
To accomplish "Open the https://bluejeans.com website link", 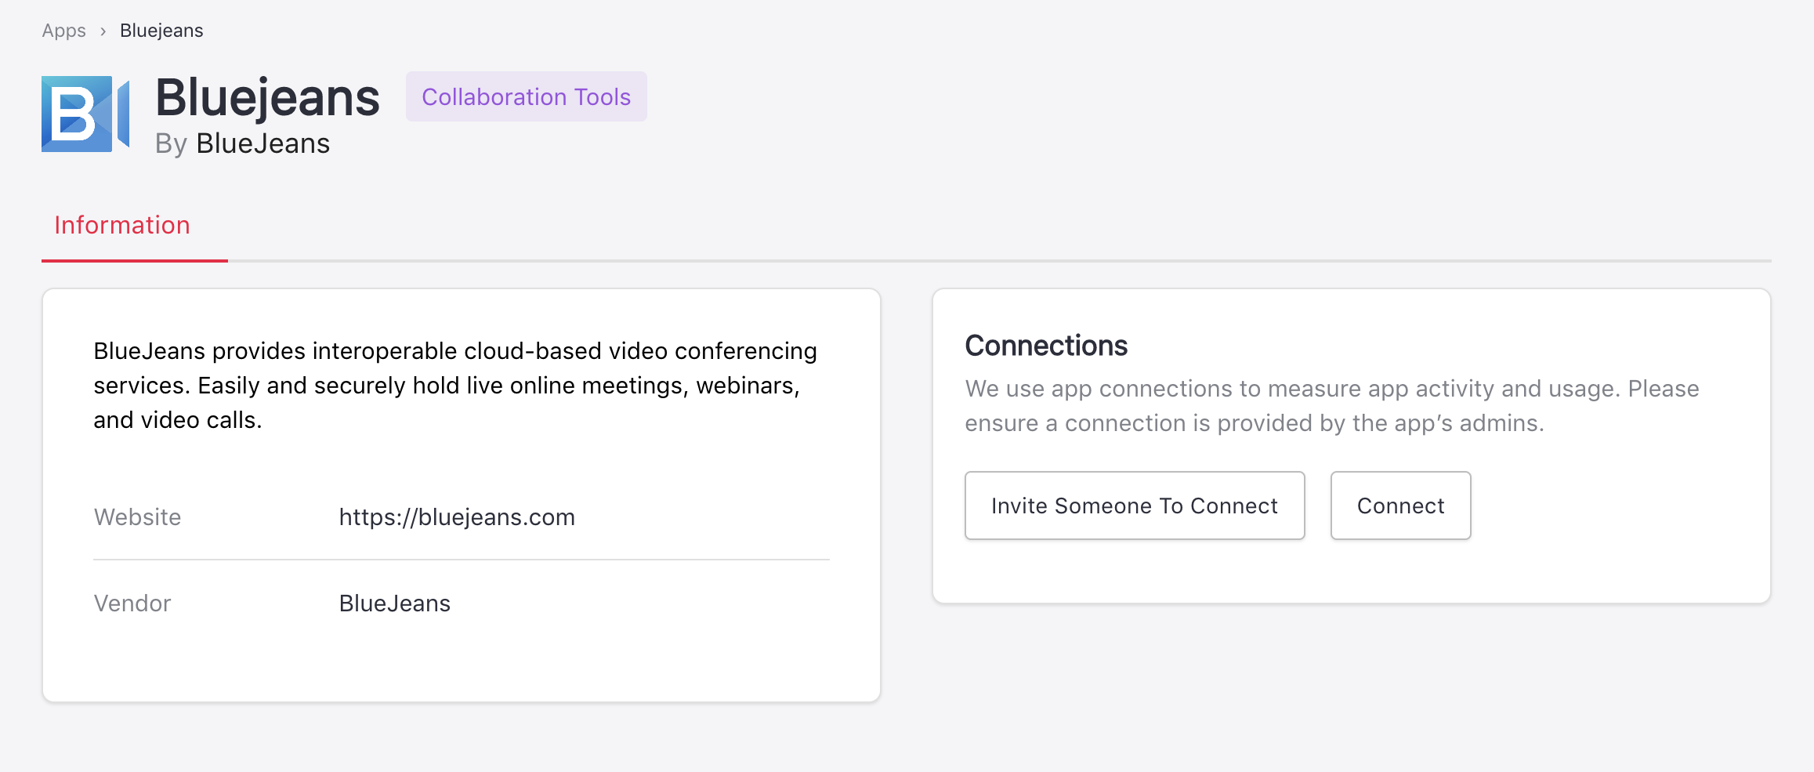I will point(457,517).
